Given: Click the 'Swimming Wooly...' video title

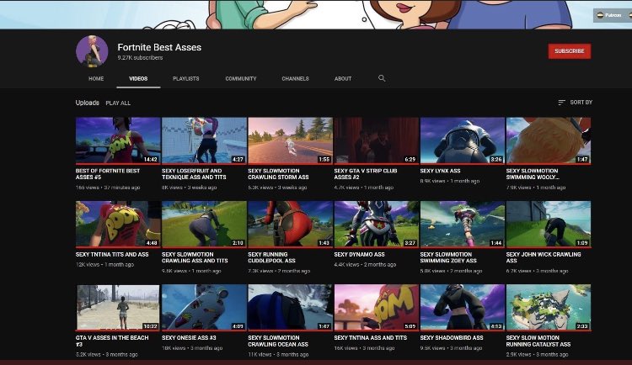Looking at the screenshot, I should point(533,174).
